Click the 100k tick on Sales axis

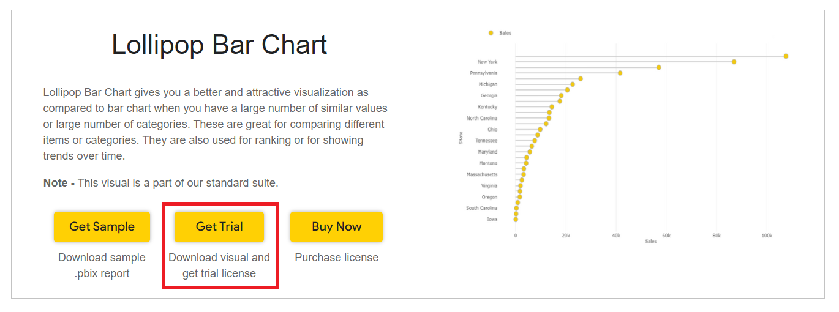(767, 235)
